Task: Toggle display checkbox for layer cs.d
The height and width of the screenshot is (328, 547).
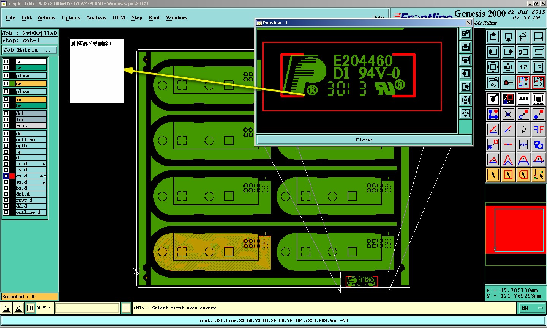Action: coord(6,176)
